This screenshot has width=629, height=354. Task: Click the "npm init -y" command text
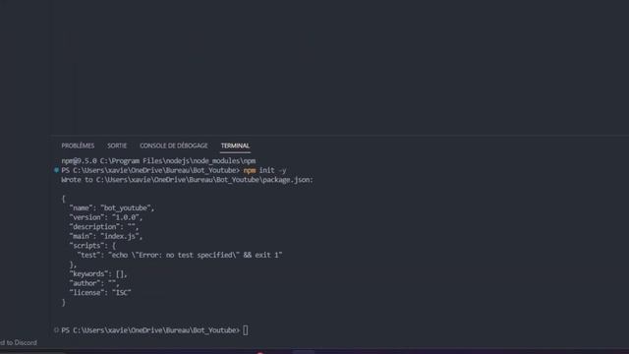tap(264, 170)
